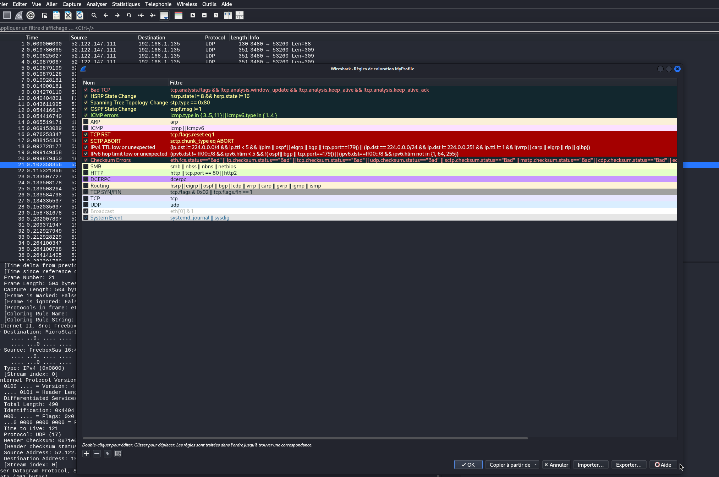Enable the DCERPC rule checkbox

click(x=86, y=179)
